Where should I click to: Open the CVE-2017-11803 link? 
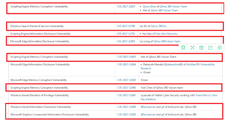(126, 41)
